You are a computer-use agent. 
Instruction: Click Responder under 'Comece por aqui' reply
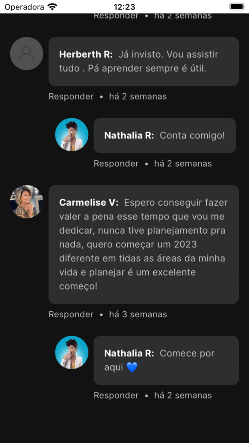pyautogui.click(x=116, y=395)
